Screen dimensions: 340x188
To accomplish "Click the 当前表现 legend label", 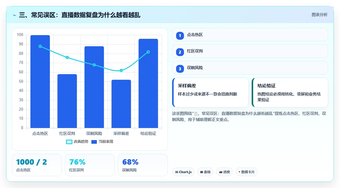I will pos(106,142).
